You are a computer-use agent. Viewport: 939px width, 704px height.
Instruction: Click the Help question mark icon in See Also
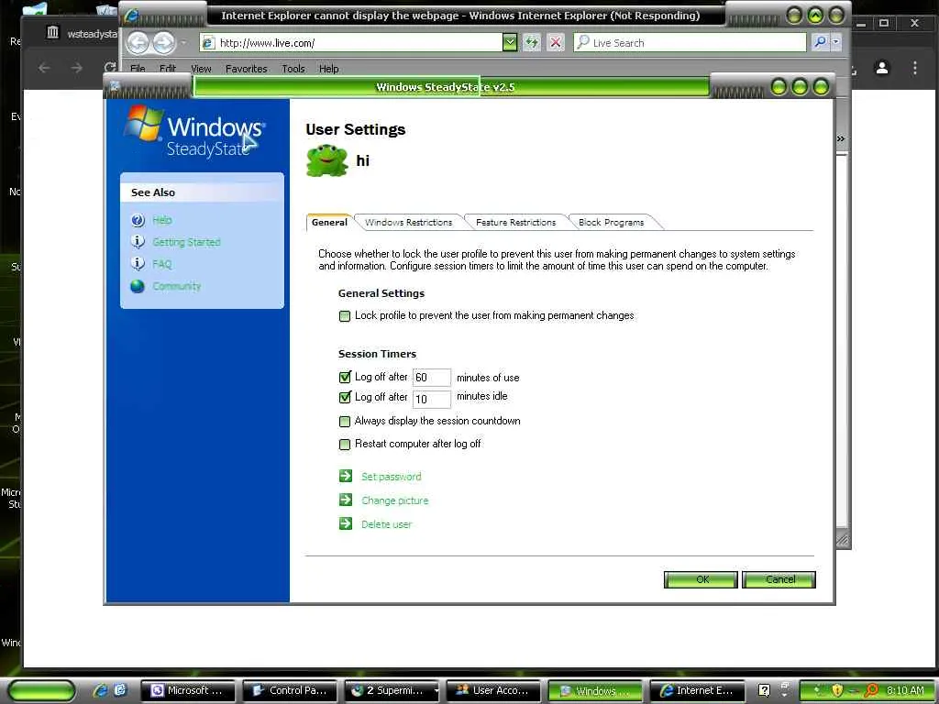click(138, 220)
